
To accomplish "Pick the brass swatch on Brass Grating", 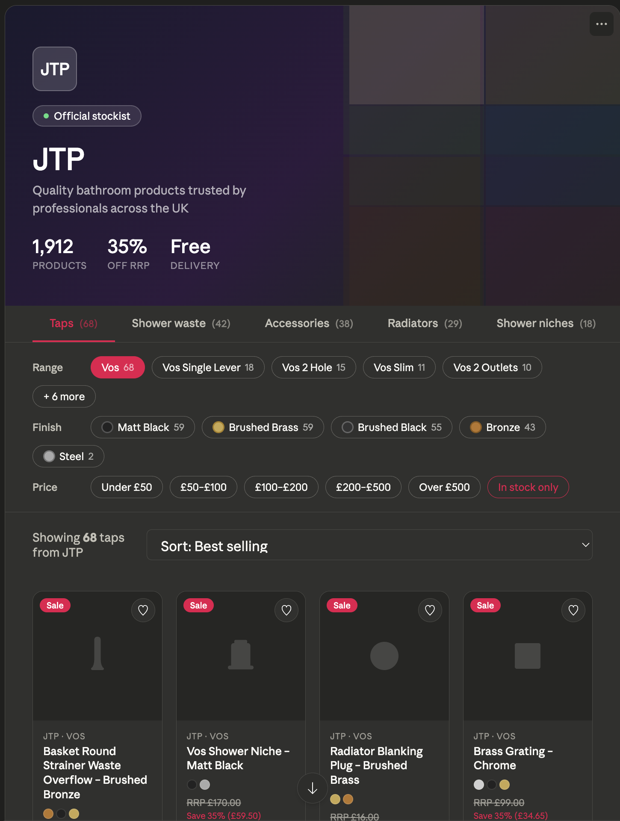I will tap(505, 785).
